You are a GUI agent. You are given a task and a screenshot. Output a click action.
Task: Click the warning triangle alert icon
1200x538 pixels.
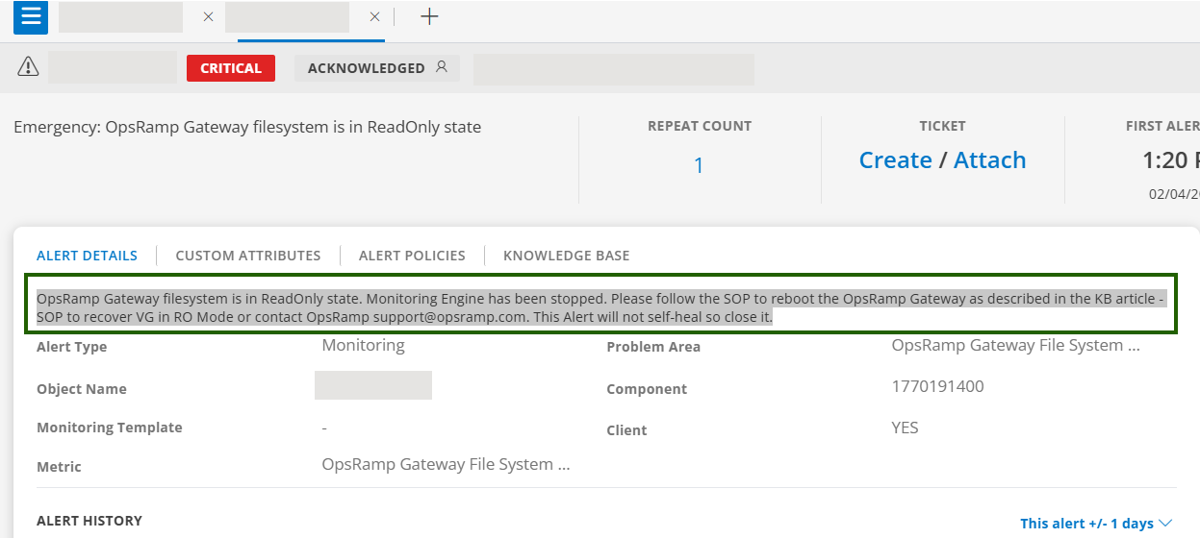point(28,67)
